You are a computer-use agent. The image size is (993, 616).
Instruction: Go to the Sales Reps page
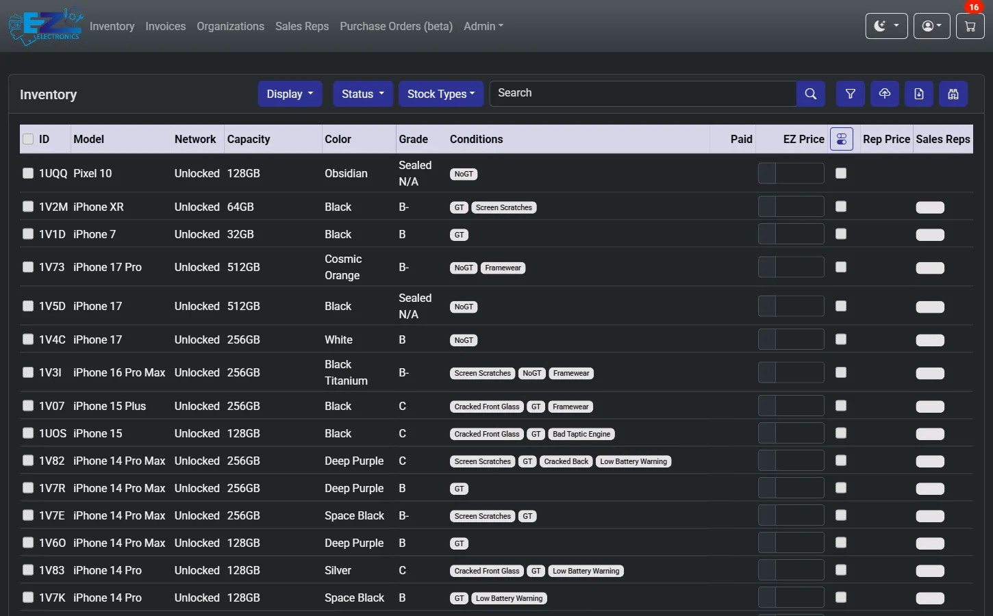pyautogui.click(x=301, y=26)
